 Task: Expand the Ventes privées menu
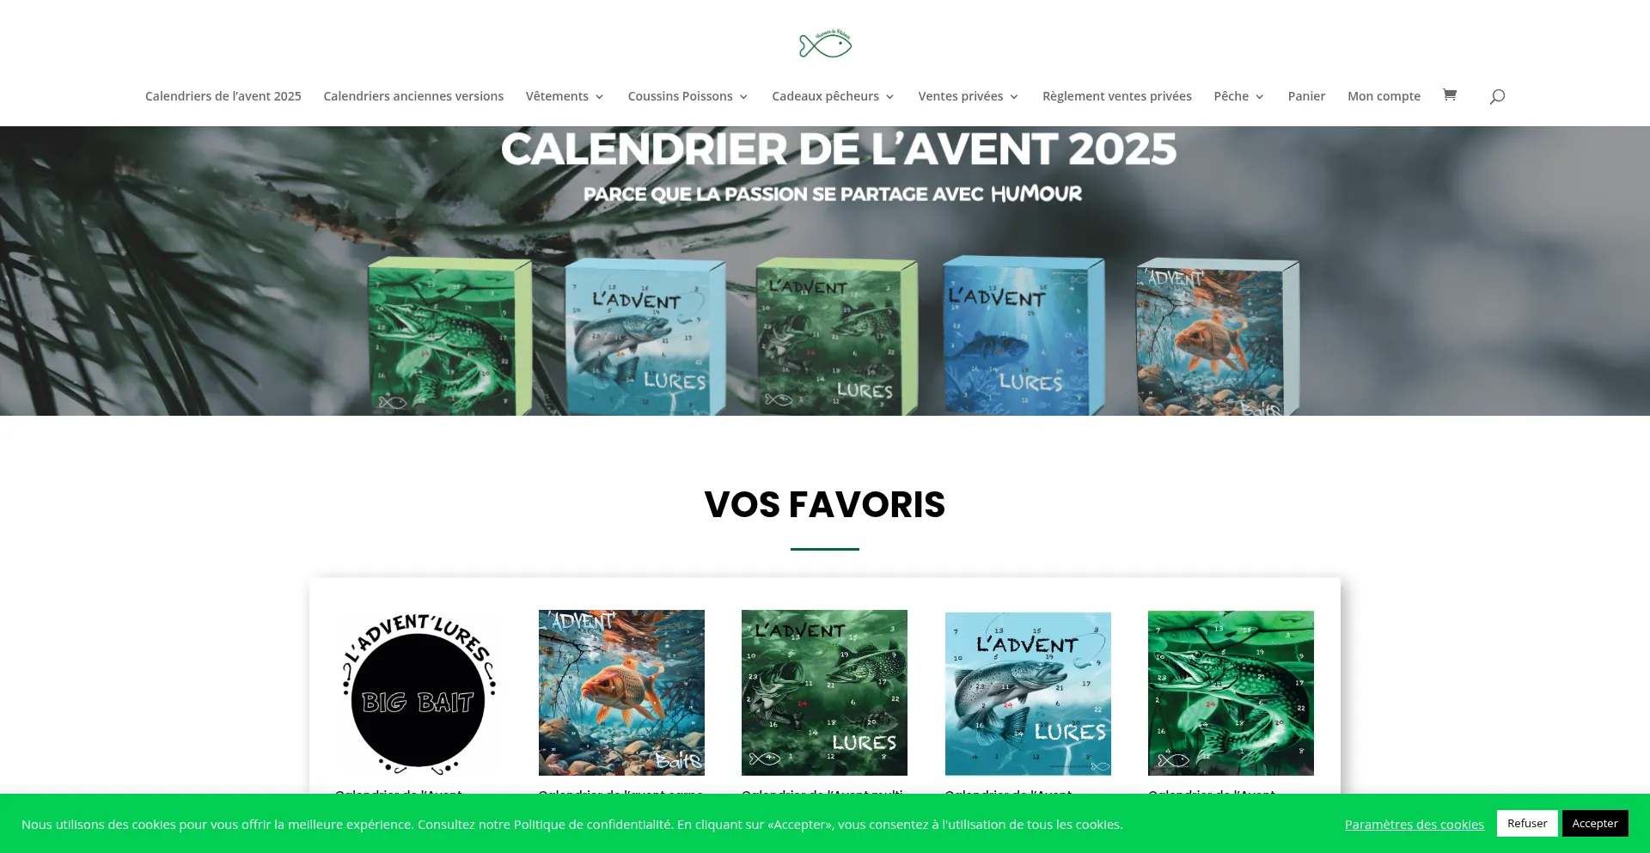tap(969, 96)
